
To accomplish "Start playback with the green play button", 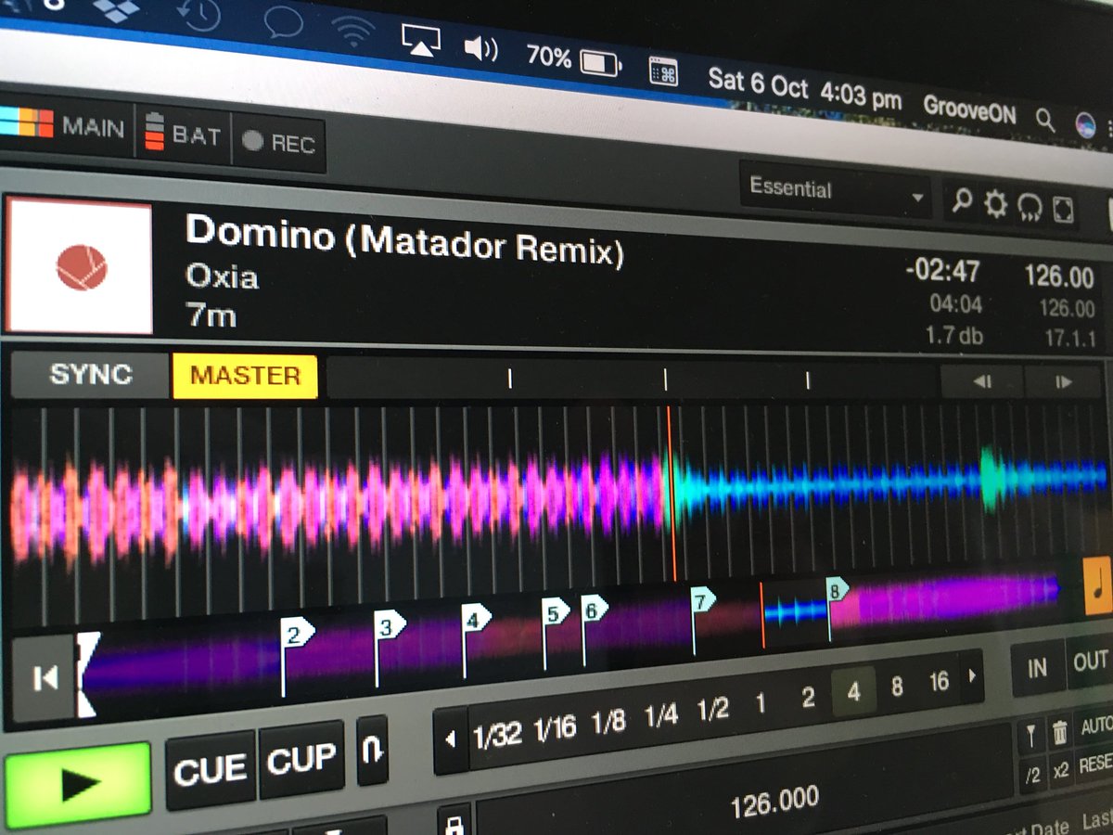I will click(x=78, y=785).
